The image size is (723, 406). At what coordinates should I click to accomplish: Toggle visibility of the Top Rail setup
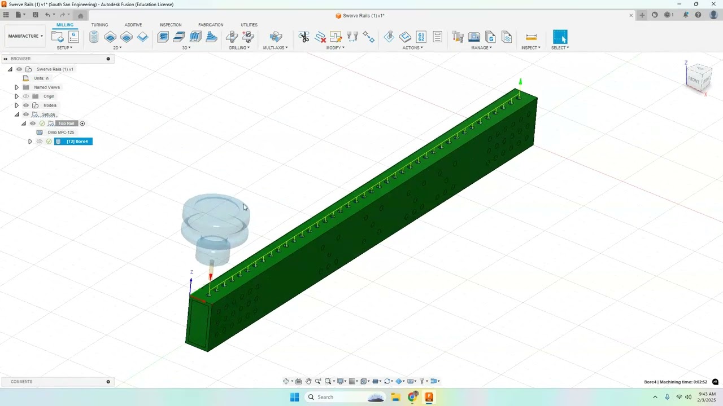(33, 123)
